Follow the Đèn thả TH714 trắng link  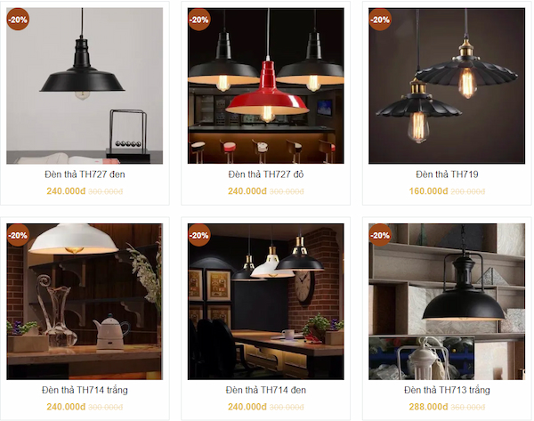pos(85,390)
